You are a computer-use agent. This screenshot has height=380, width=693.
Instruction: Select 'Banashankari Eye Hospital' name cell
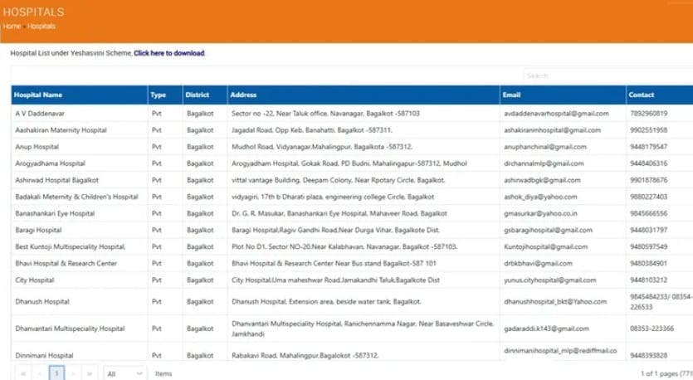[x=56, y=213]
